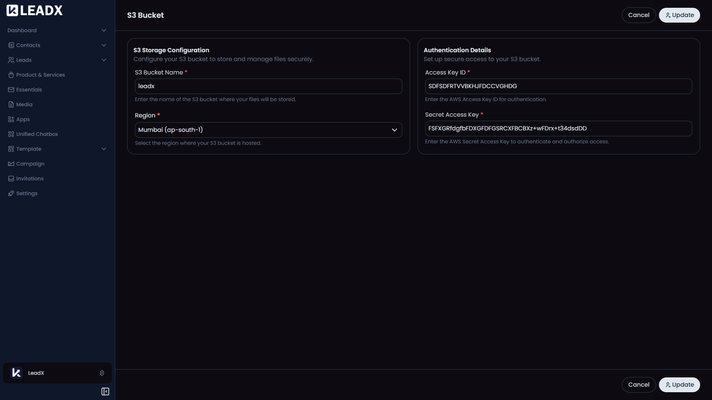Click the Product & Services icon
Image resolution: width=712 pixels, height=400 pixels.
pyautogui.click(x=11, y=74)
